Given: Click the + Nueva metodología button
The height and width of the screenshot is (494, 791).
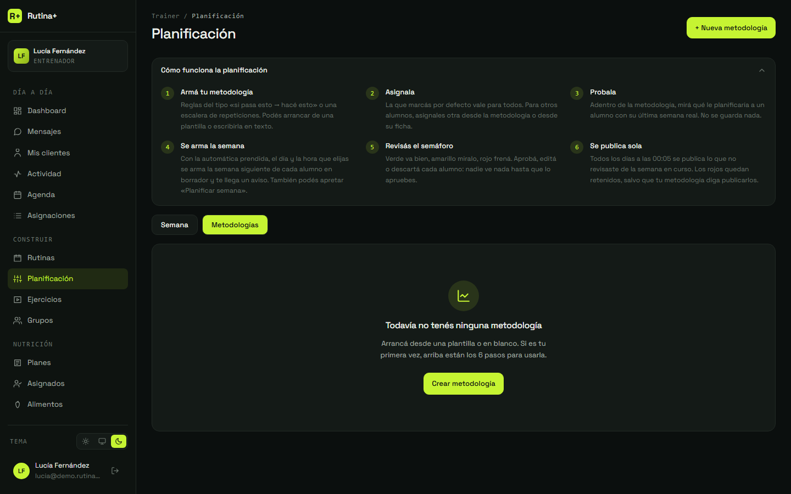Looking at the screenshot, I should (731, 28).
